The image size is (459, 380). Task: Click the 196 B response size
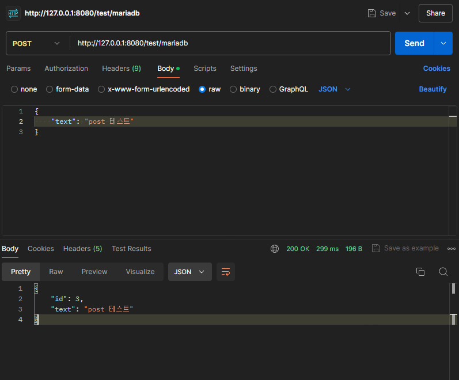pos(354,249)
